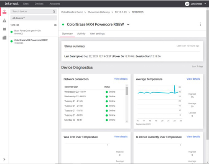Click the Tuesday 21 - 00:03 row
Viewport: 209px width, 167px height.
click(x=95, y=115)
